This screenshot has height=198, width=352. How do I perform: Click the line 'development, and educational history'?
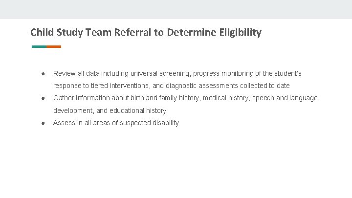(110, 110)
